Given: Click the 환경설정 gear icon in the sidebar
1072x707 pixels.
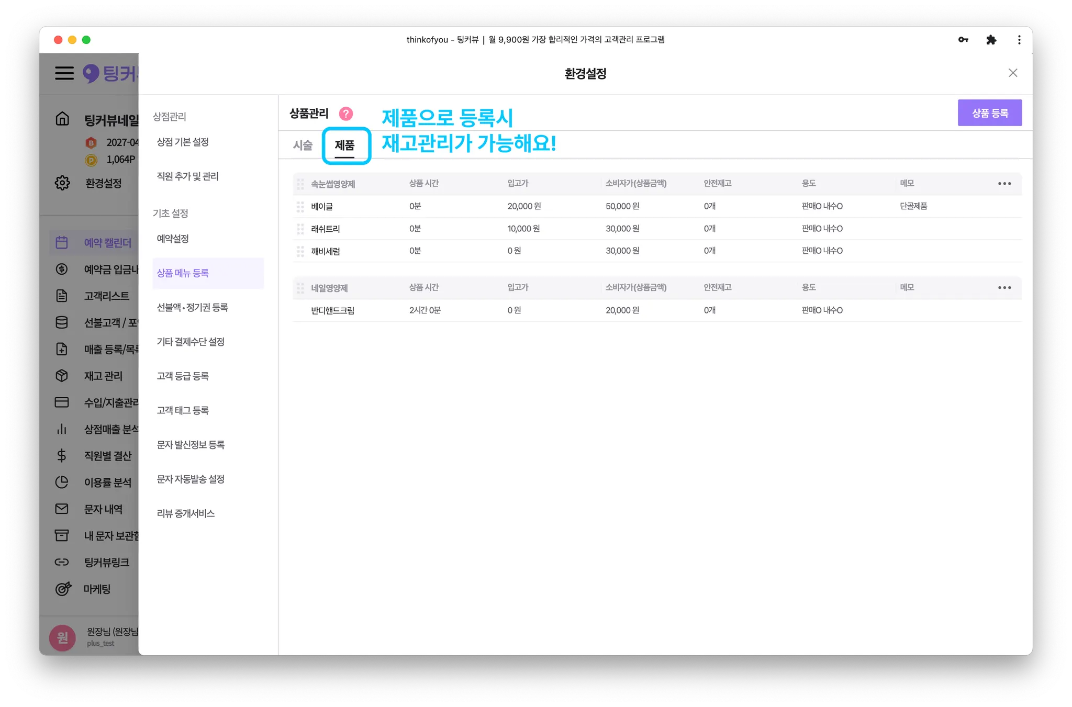Looking at the screenshot, I should coord(62,183).
